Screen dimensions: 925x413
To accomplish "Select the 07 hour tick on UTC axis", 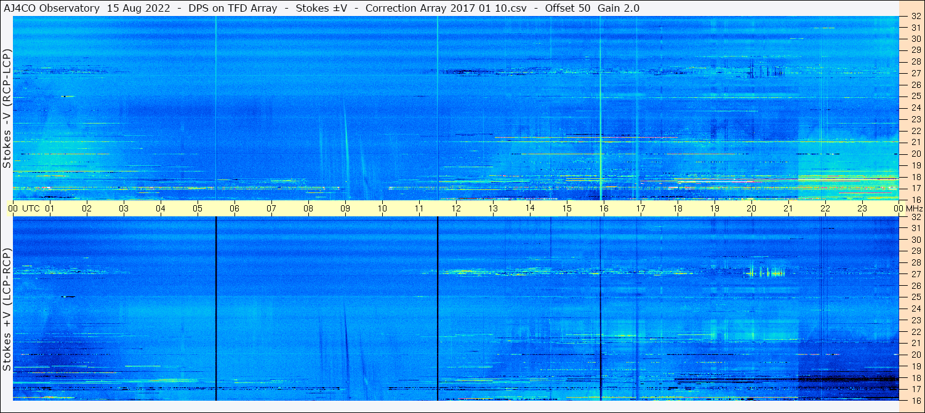I will click(x=271, y=208).
